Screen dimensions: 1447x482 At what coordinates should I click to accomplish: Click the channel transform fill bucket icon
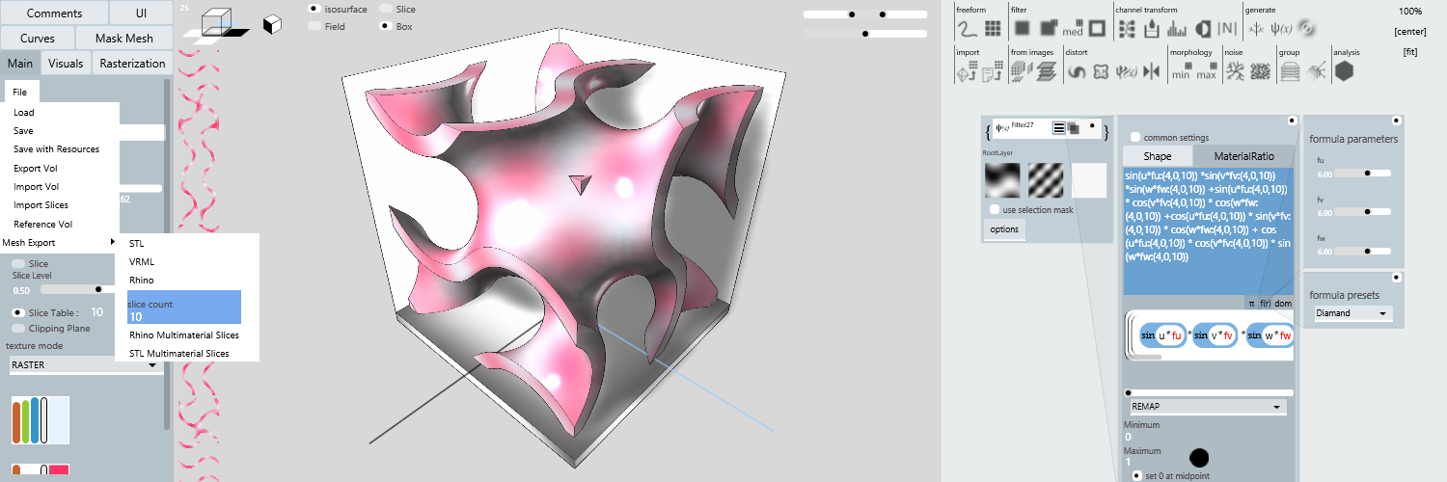point(1152,28)
